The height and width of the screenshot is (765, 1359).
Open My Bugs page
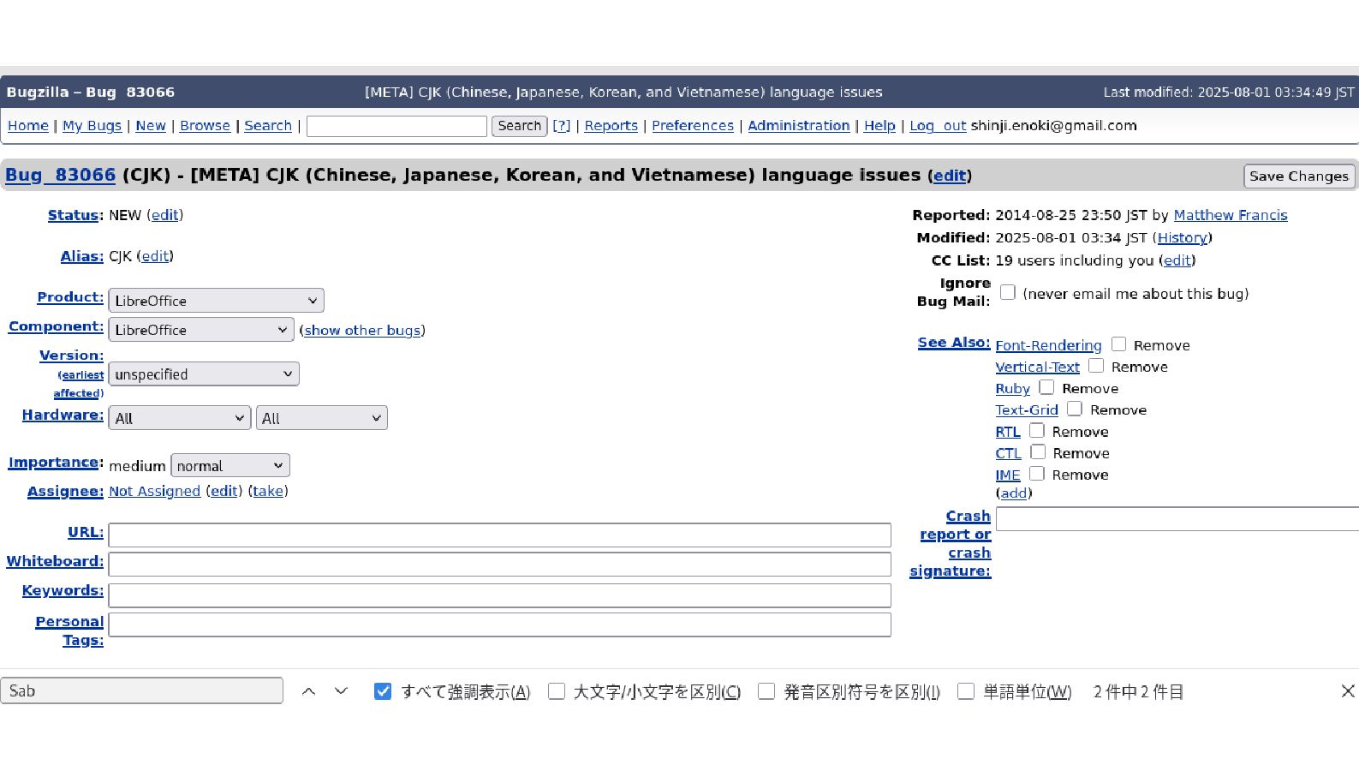tap(92, 126)
